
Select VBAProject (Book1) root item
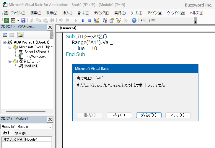[31, 42]
